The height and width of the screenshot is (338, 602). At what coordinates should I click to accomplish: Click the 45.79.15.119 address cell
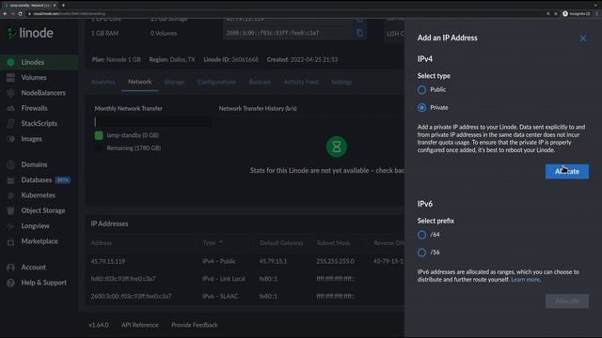point(108,261)
